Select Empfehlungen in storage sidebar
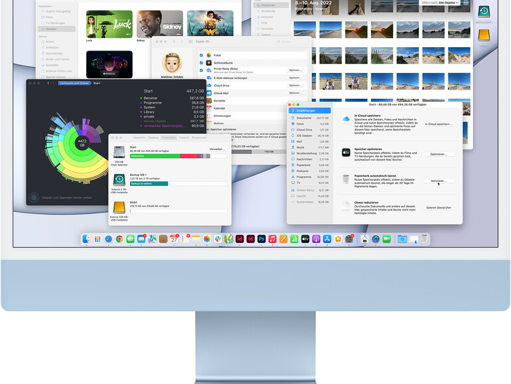 tap(310, 110)
